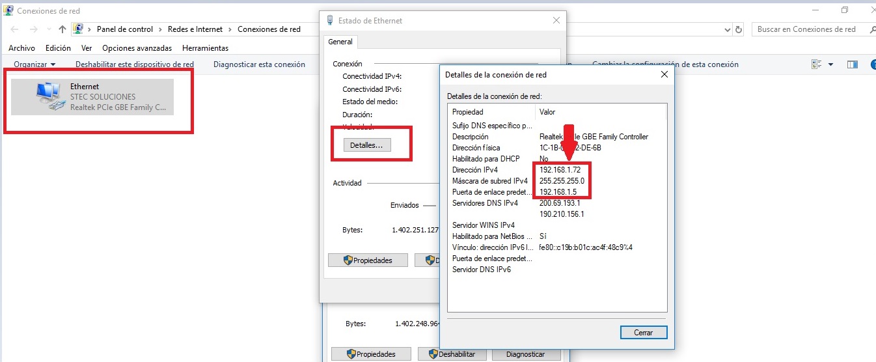Click Diagnosticar esta conexión in toolbar
This screenshot has height=362, width=876.
(x=259, y=64)
